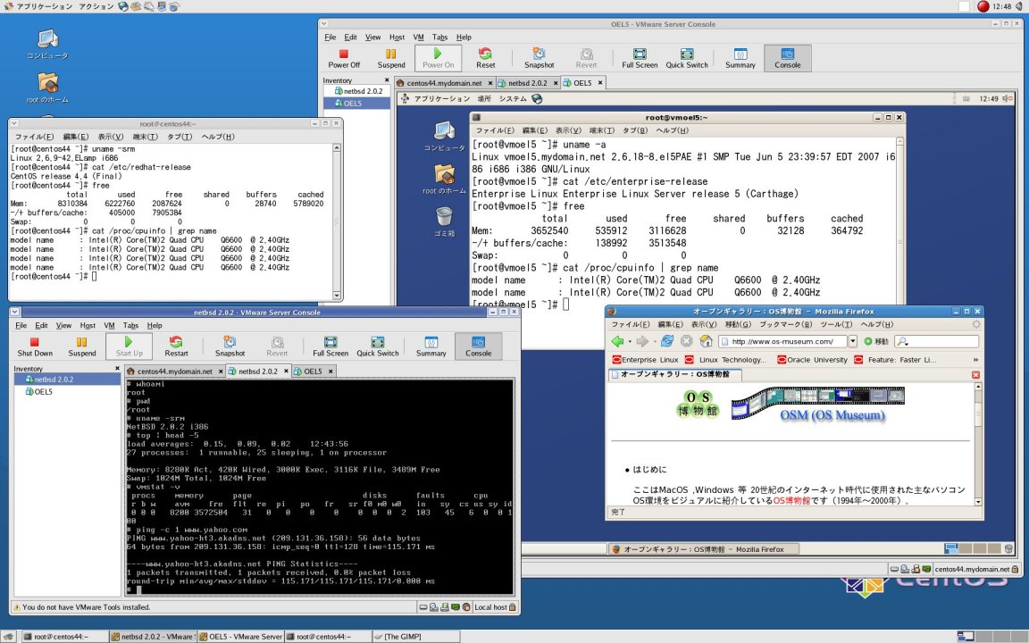Click Quick Switch in netbsd console window

[x=377, y=347]
